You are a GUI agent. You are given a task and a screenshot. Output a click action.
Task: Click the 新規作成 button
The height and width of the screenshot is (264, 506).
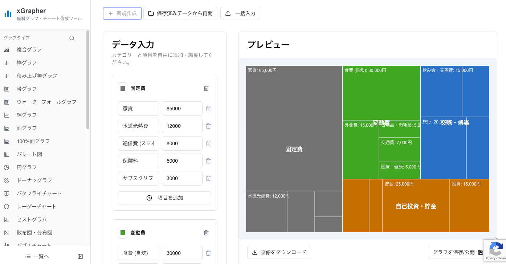click(122, 13)
